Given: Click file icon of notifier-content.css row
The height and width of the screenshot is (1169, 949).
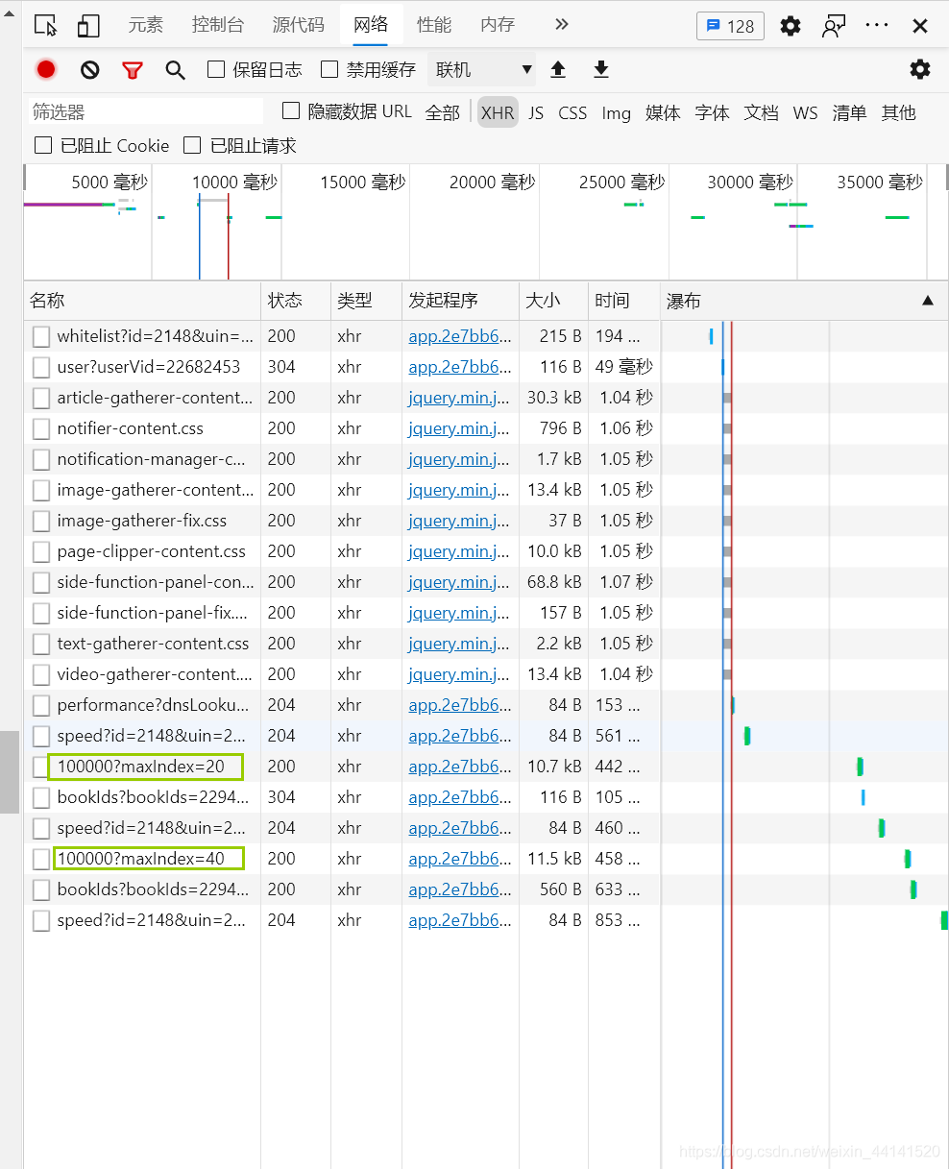Looking at the screenshot, I should pos(41,428).
